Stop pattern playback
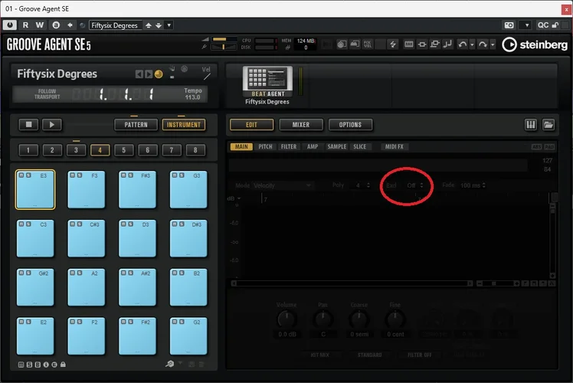This screenshot has height=383, width=573. [28, 125]
